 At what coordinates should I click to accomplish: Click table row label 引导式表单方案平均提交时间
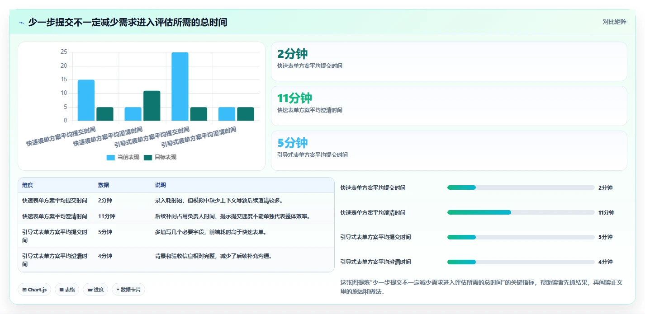(x=55, y=236)
